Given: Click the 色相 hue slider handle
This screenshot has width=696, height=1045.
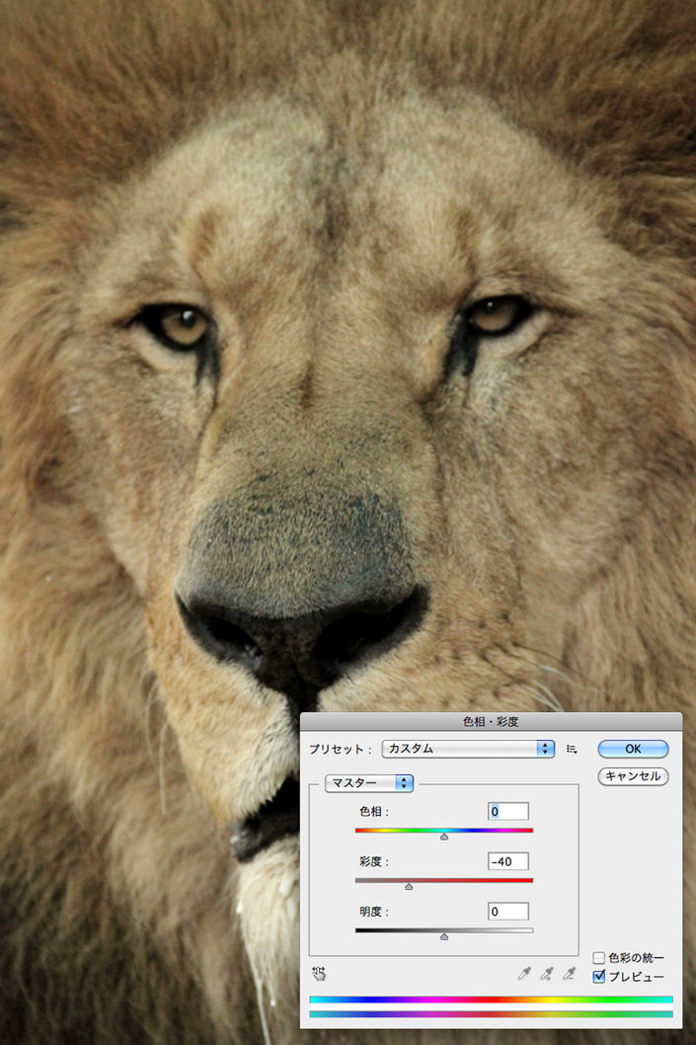Looking at the screenshot, I should pyautogui.click(x=444, y=837).
